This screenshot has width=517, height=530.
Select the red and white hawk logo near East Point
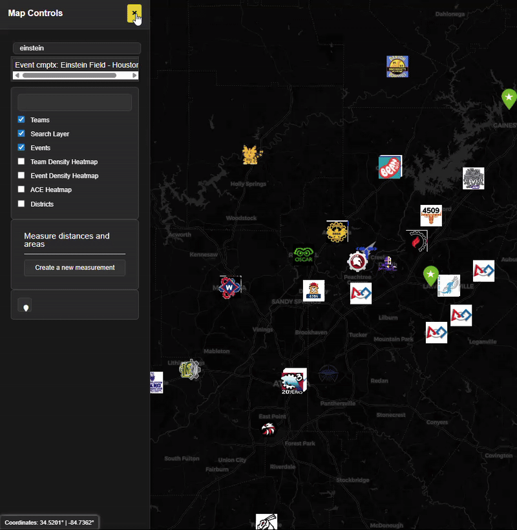(269, 429)
